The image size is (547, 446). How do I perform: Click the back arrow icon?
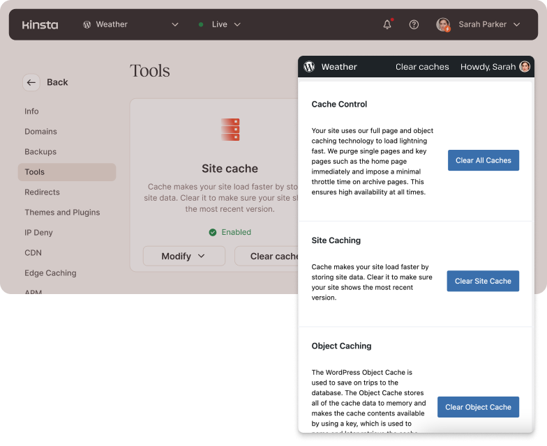31,82
